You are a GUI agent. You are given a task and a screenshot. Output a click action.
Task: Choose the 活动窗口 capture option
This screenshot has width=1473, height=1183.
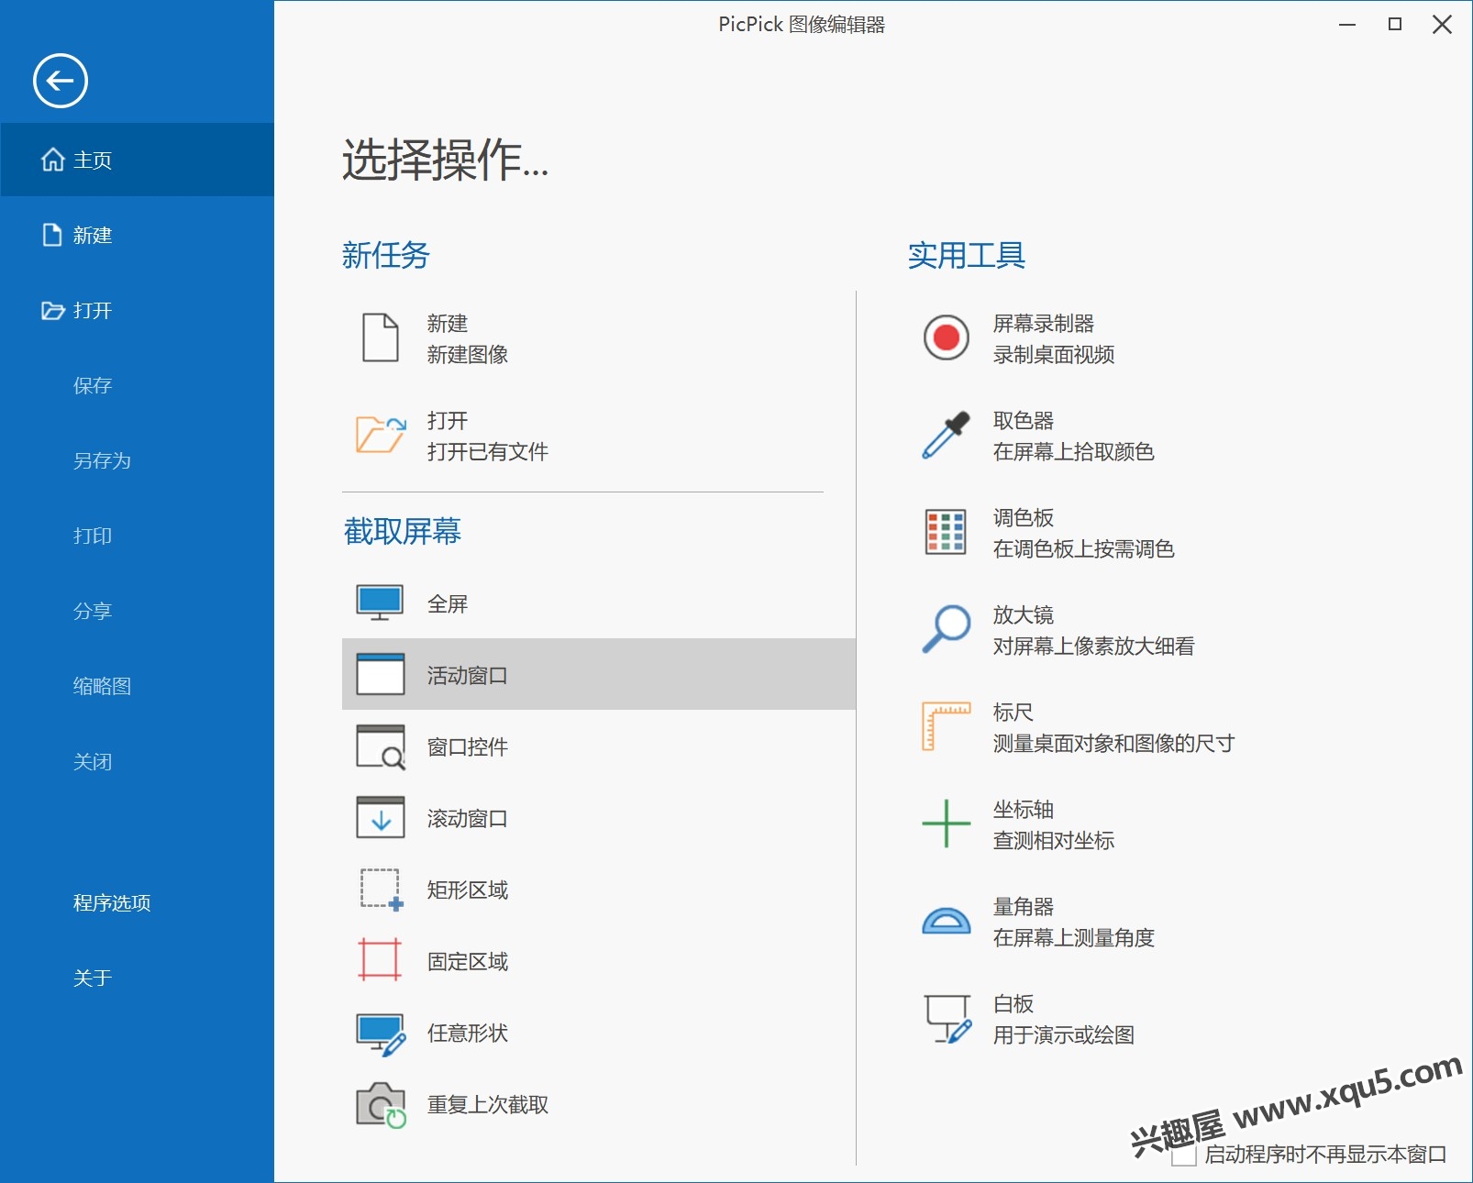[599, 674]
